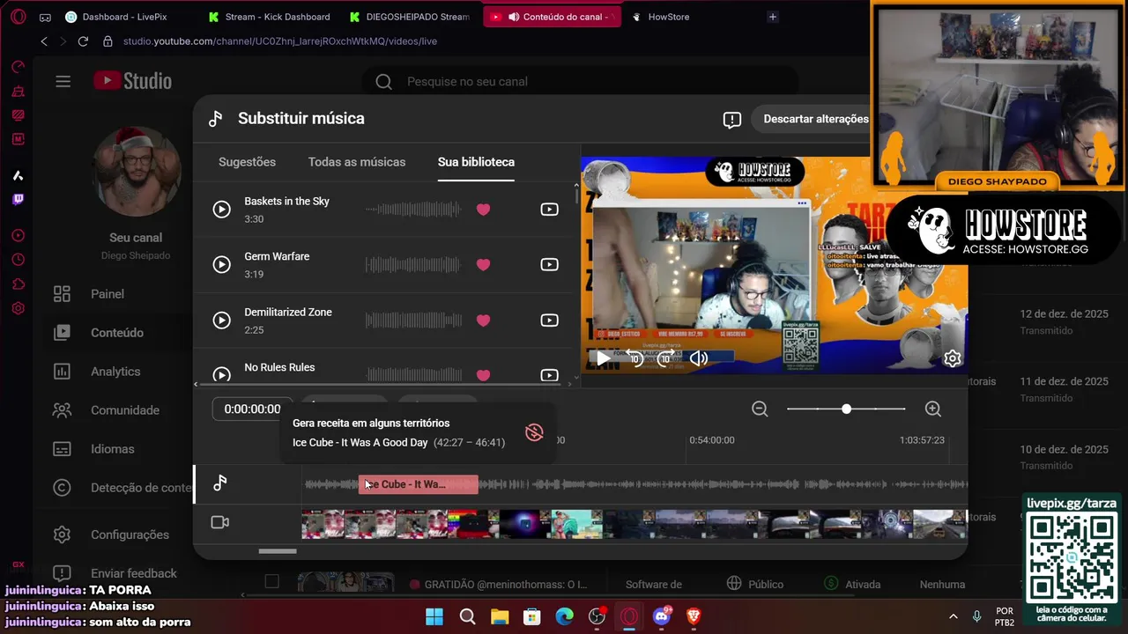Click the music note audio track icon

pos(219,483)
